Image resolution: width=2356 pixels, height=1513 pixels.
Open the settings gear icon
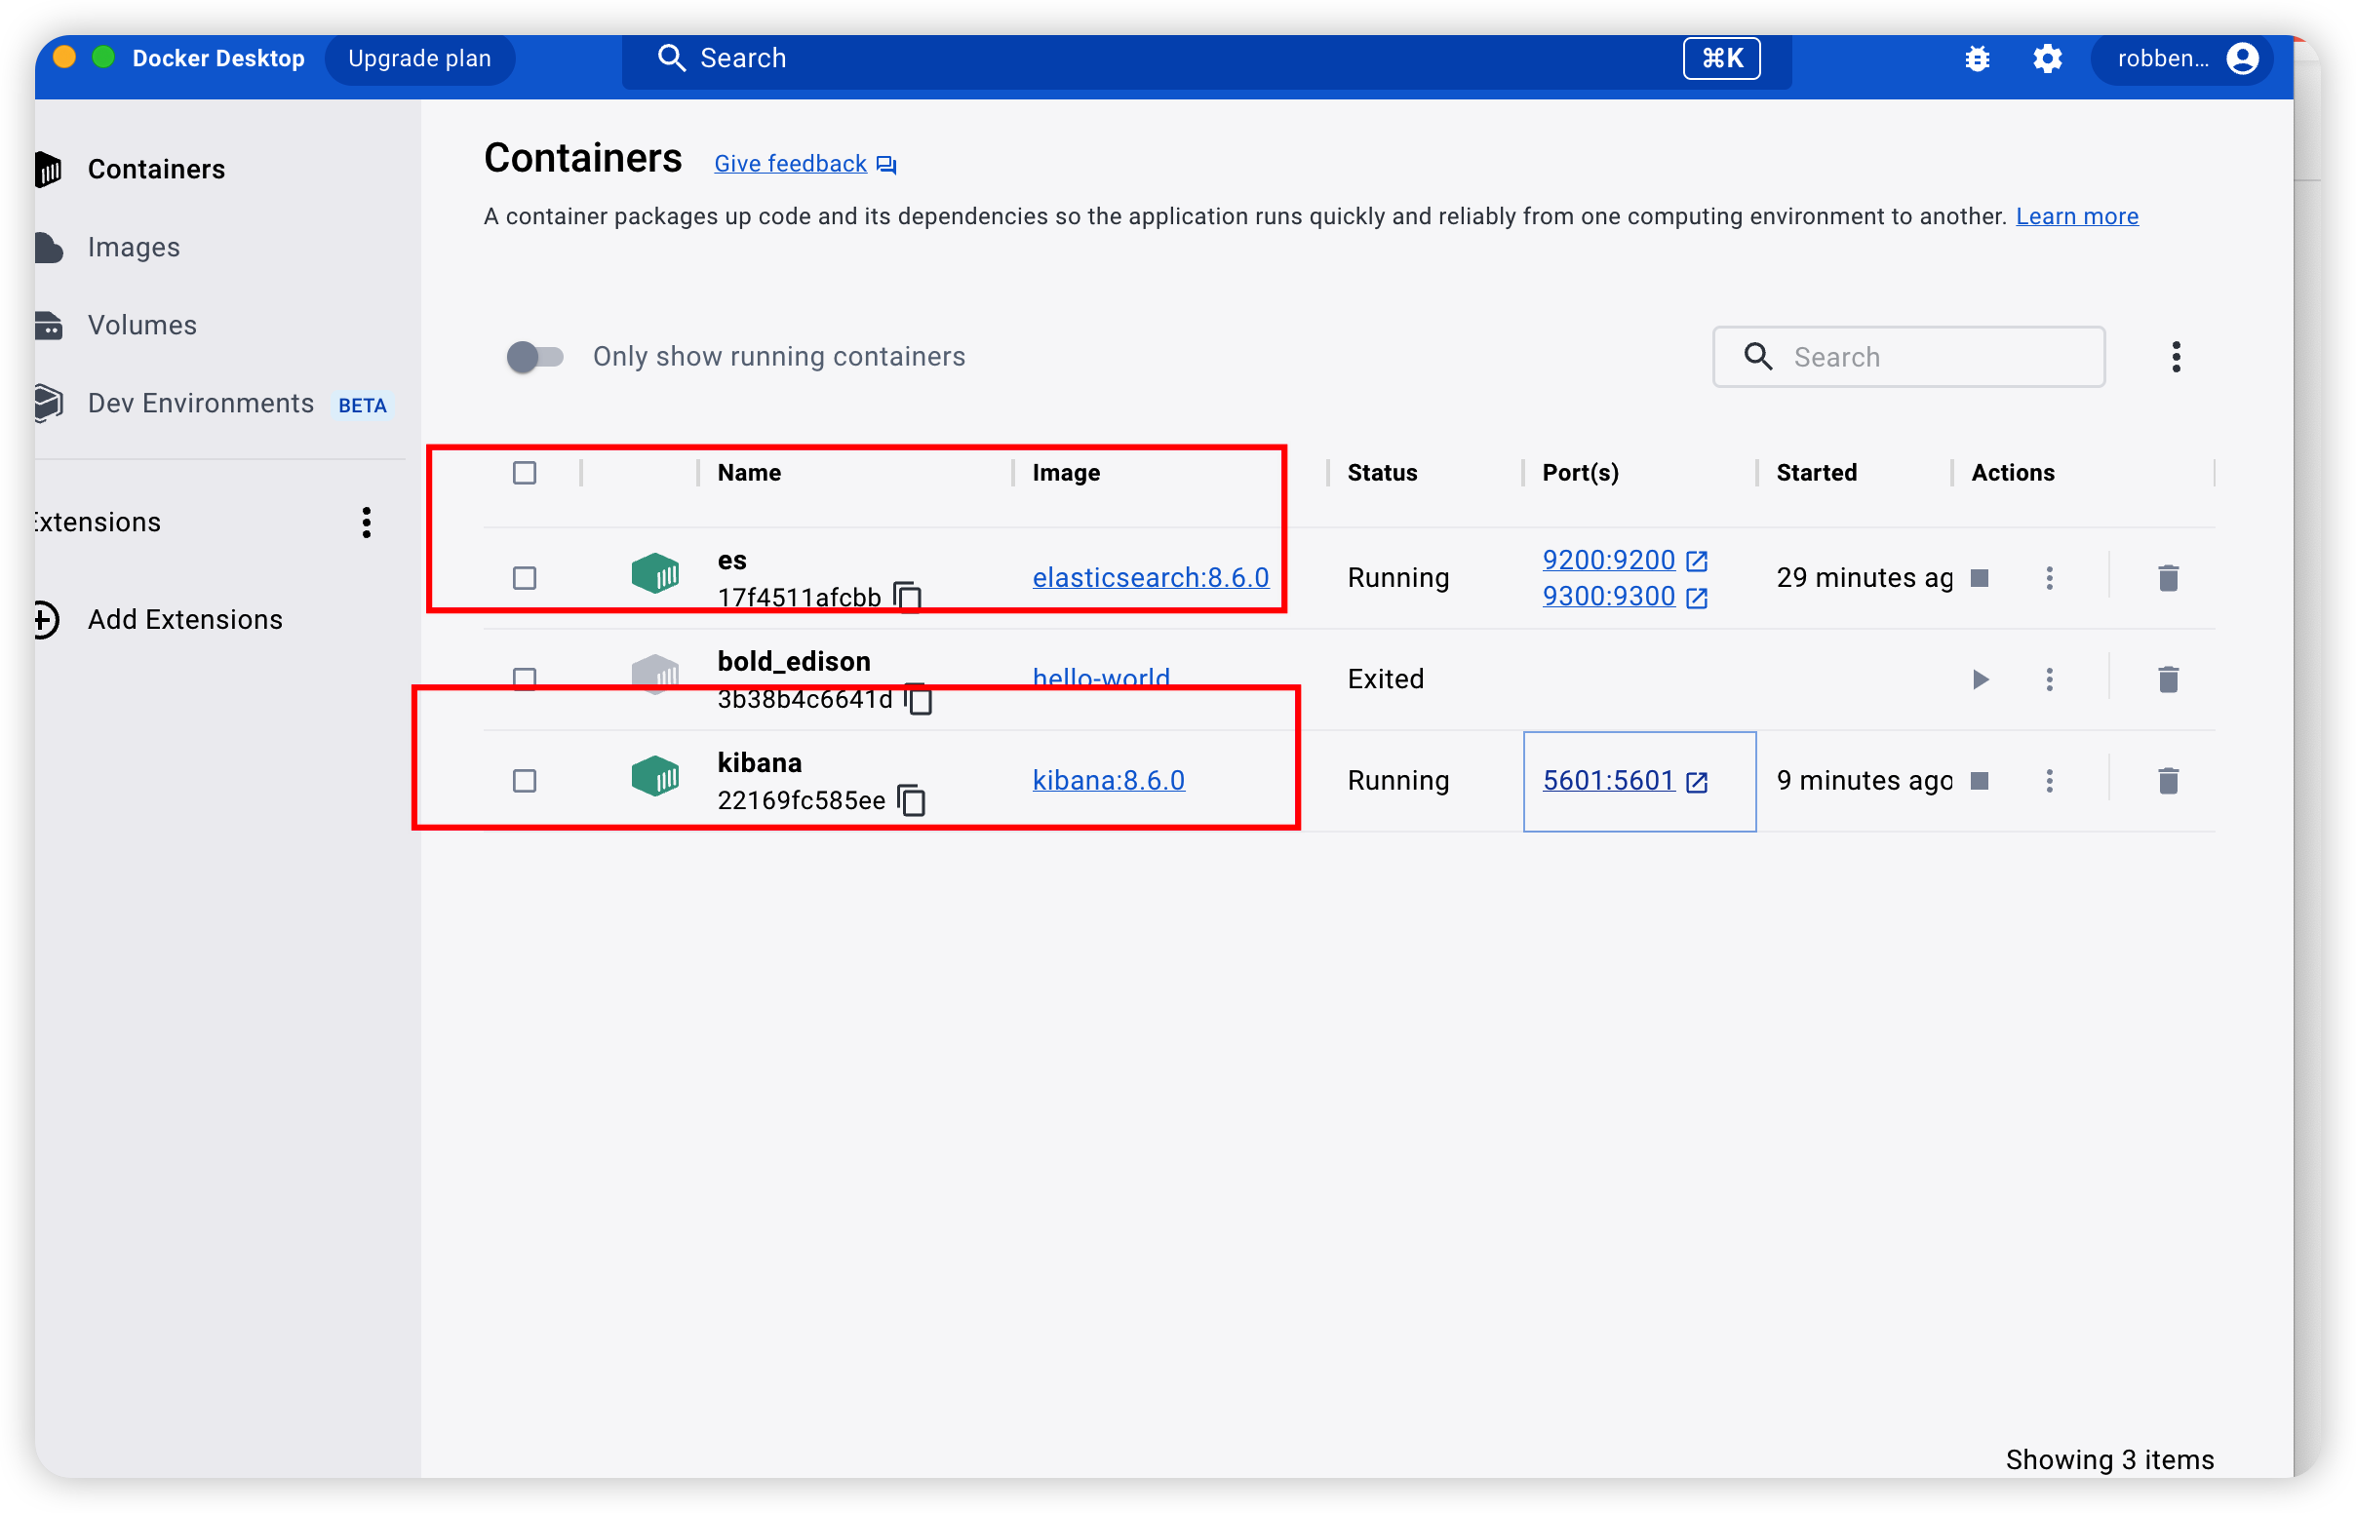point(2047,58)
